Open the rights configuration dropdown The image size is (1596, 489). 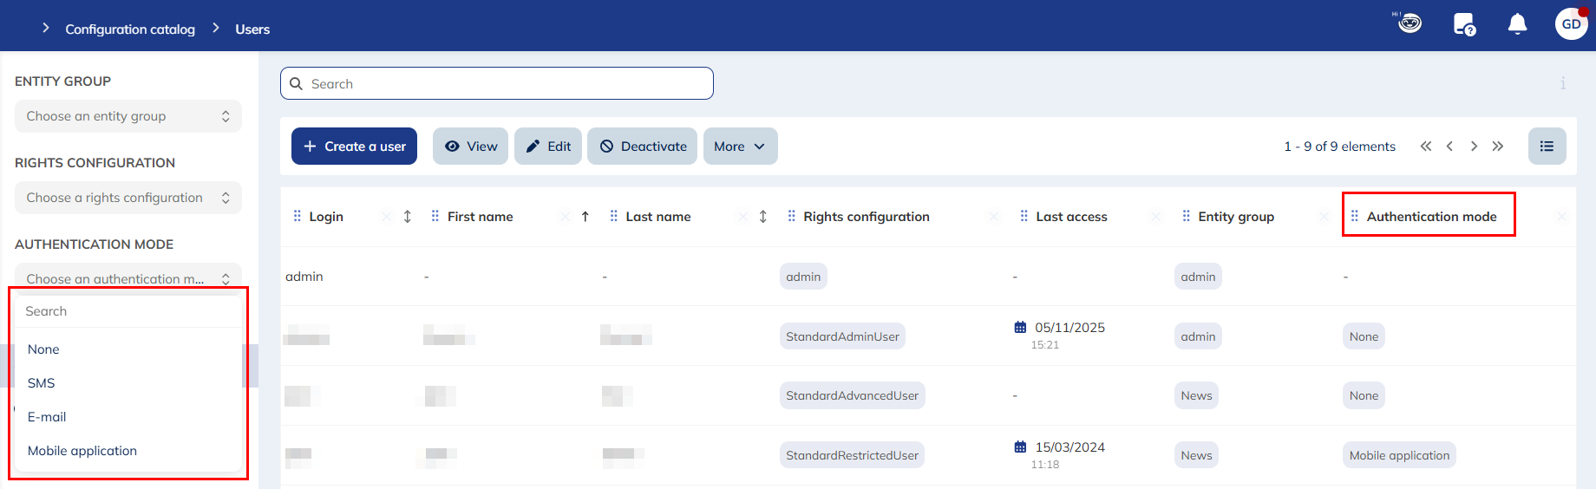pyautogui.click(x=128, y=198)
